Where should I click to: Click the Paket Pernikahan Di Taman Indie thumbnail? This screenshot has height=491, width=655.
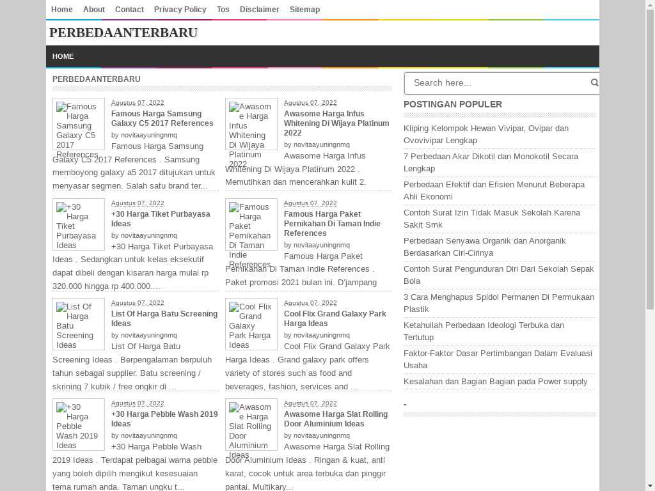[x=251, y=224]
